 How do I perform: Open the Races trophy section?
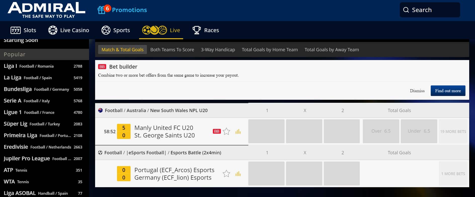tap(206, 30)
